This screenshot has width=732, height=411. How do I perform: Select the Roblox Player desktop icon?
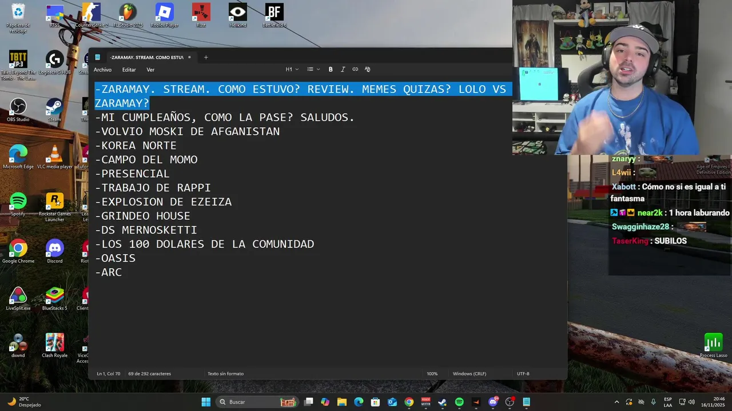pos(165,15)
